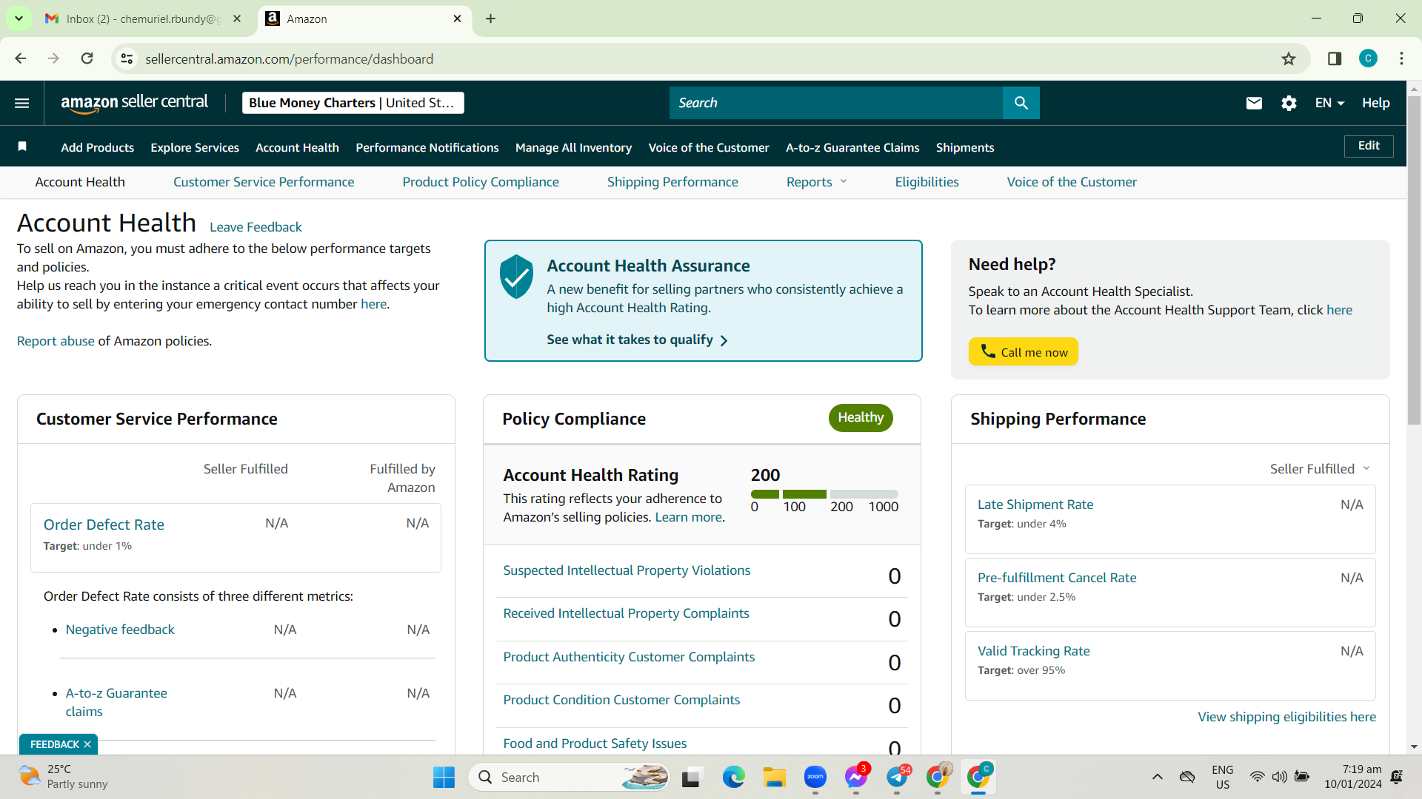Open Suspected Intellectual Property Violations
The height and width of the screenshot is (799, 1422).
pyautogui.click(x=627, y=570)
